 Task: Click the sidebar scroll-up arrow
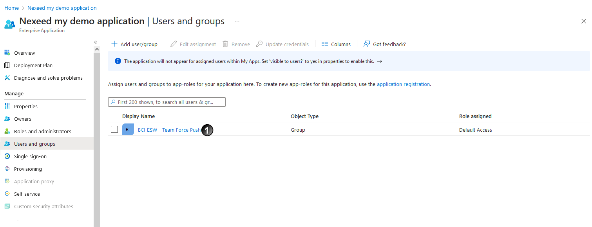coord(97,49)
